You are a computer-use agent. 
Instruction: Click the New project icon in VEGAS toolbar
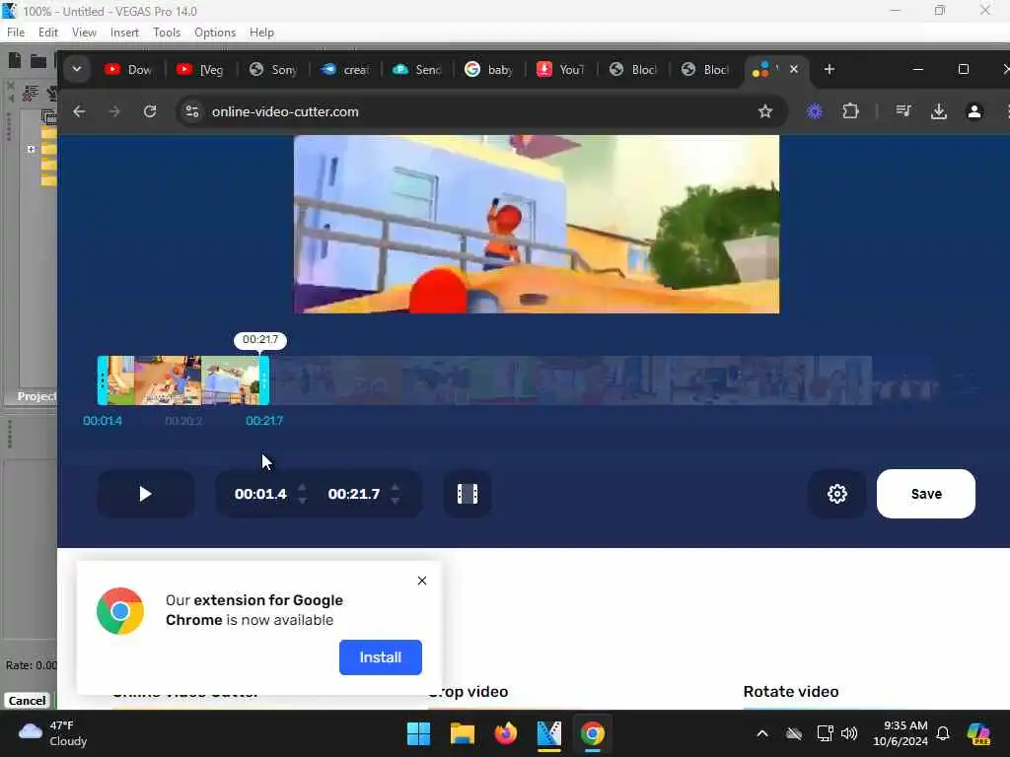click(15, 60)
